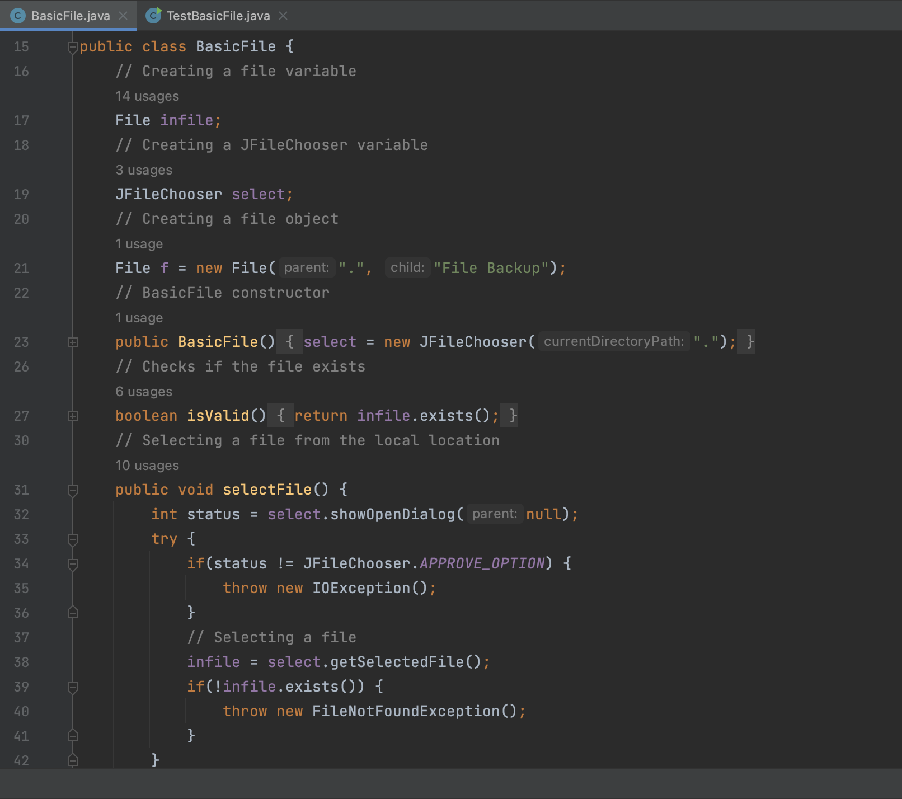Open the 14 usages hint above the infile field
The height and width of the screenshot is (799, 902).
click(147, 96)
